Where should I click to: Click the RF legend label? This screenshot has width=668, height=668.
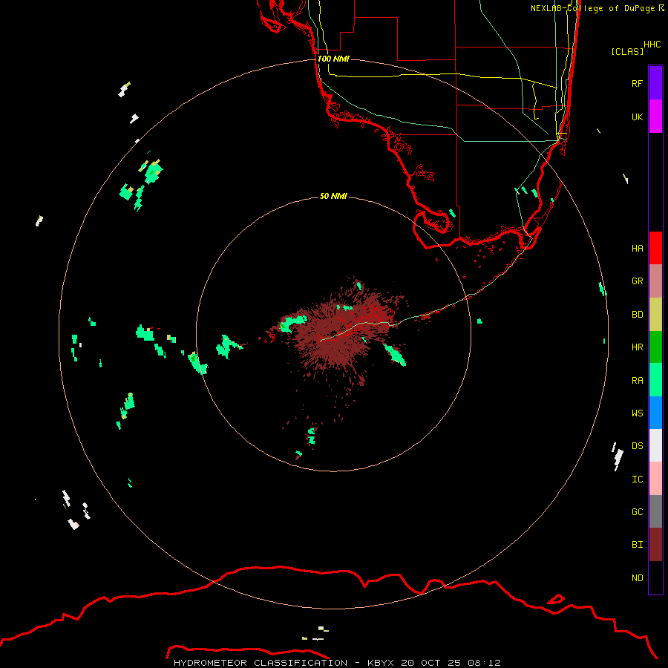click(x=637, y=83)
